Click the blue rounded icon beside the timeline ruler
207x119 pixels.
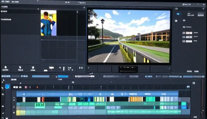[x=7, y=87]
